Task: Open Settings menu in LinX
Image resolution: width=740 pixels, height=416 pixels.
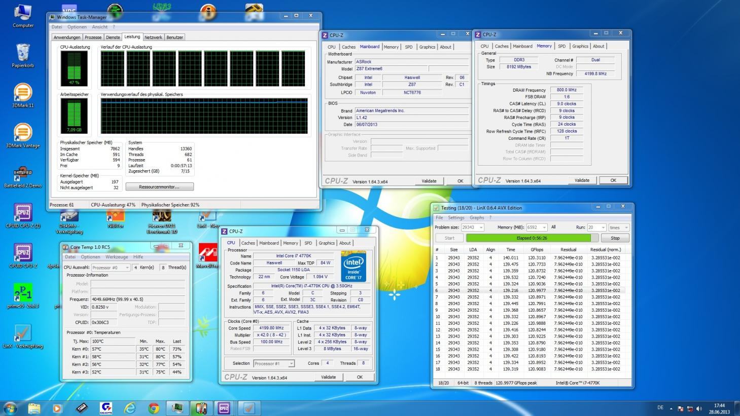Action: point(456,218)
